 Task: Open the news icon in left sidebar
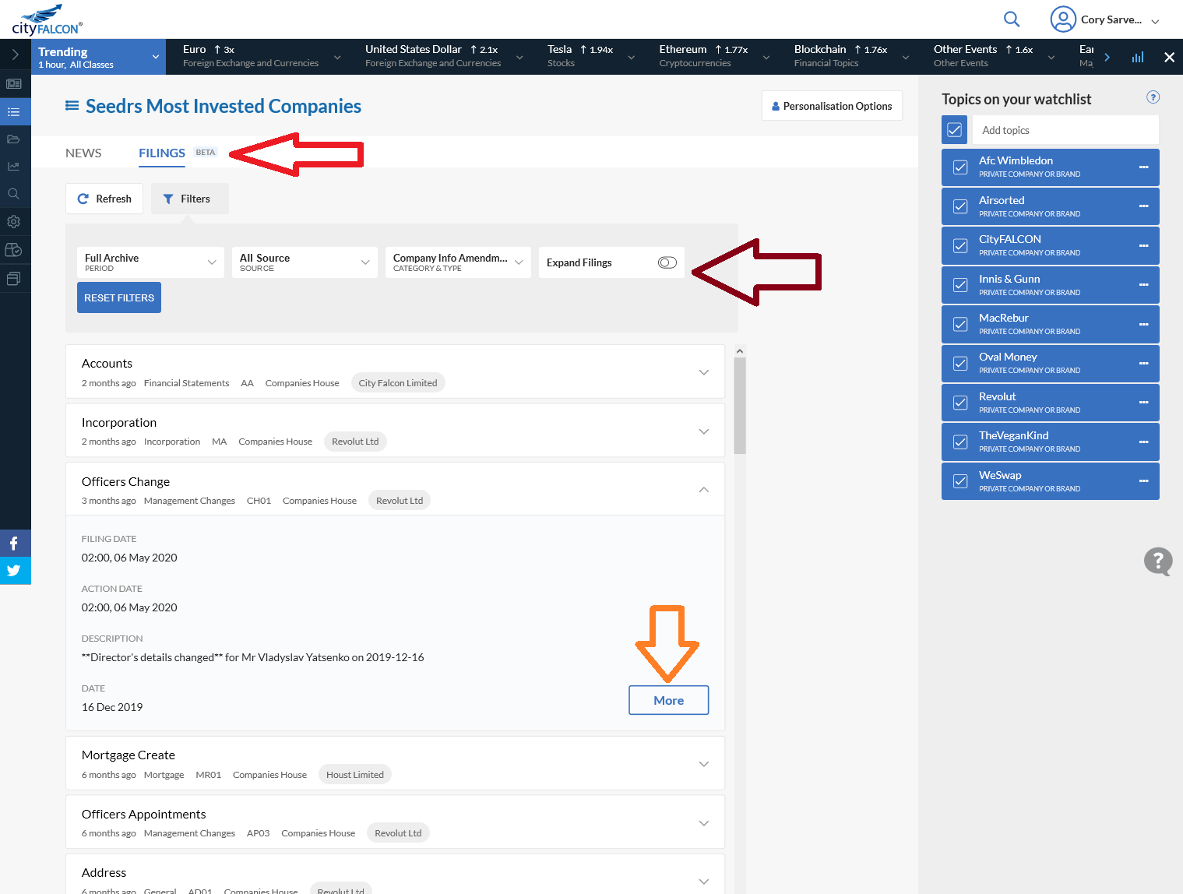pos(14,83)
